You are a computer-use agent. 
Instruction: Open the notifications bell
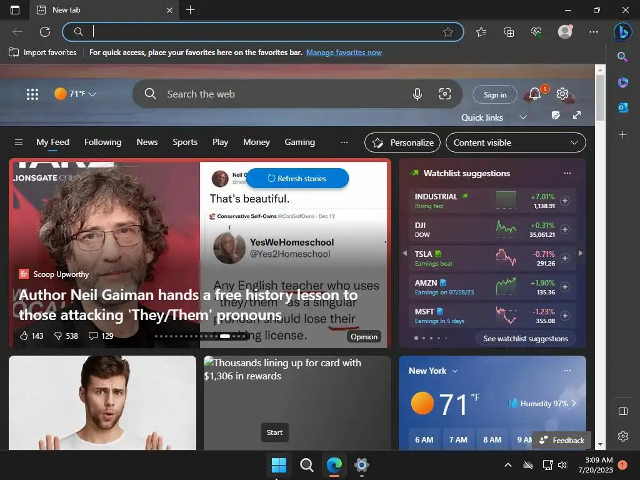(x=535, y=94)
